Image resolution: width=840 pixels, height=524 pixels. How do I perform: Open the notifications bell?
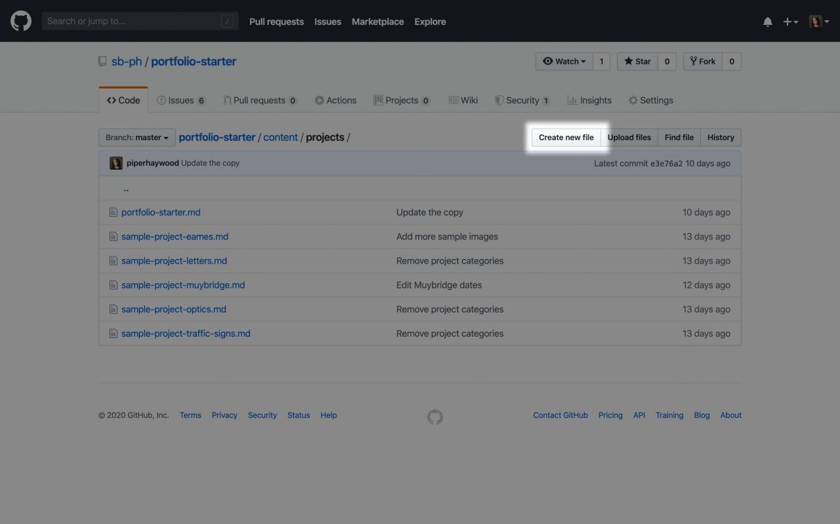tap(767, 21)
